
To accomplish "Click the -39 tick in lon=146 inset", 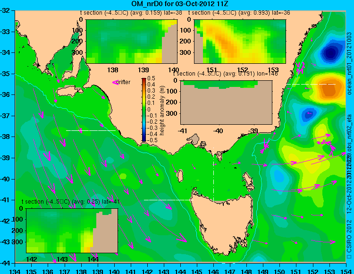I will [254, 130].
